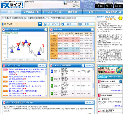The height and width of the screenshot is (114, 123).
Task: Click the signal bar help icon
Action: pyautogui.click(x=64, y=2)
